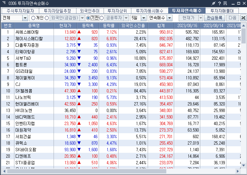
Task: Click the horizontal scrollbar right arrow
Action: tap(238, 171)
